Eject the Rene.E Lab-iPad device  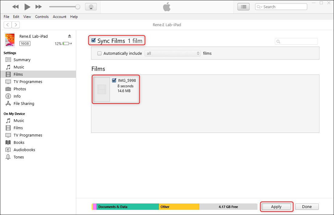pyautogui.click(x=70, y=36)
